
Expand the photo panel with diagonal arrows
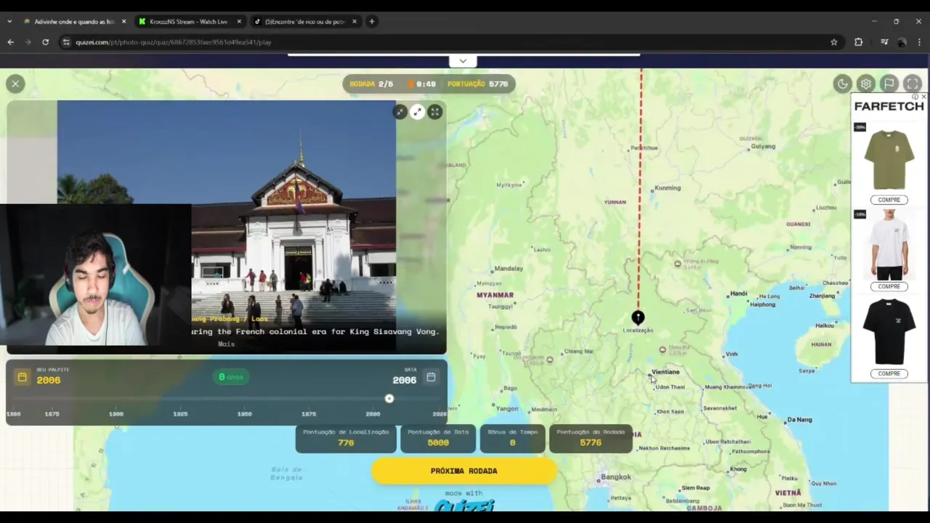click(417, 112)
